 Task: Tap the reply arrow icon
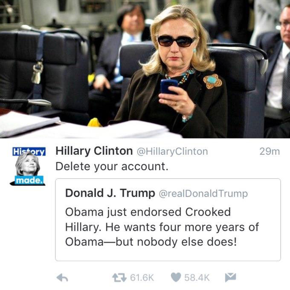click(x=62, y=278)
